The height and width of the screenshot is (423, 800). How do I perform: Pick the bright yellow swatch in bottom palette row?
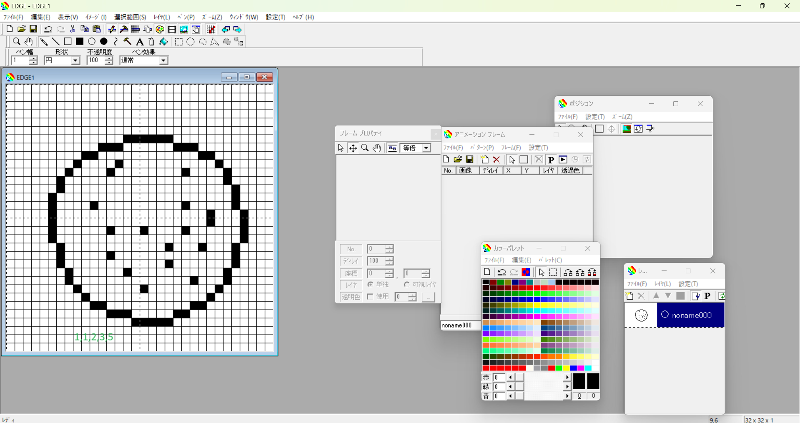tap(566, 368)
